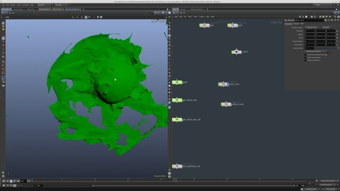Screen dimensions: 340x191
Task: Select the mech_core node
Action: (x=224, y=84)
